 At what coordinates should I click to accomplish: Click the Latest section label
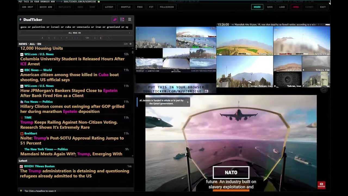[23, 161]
